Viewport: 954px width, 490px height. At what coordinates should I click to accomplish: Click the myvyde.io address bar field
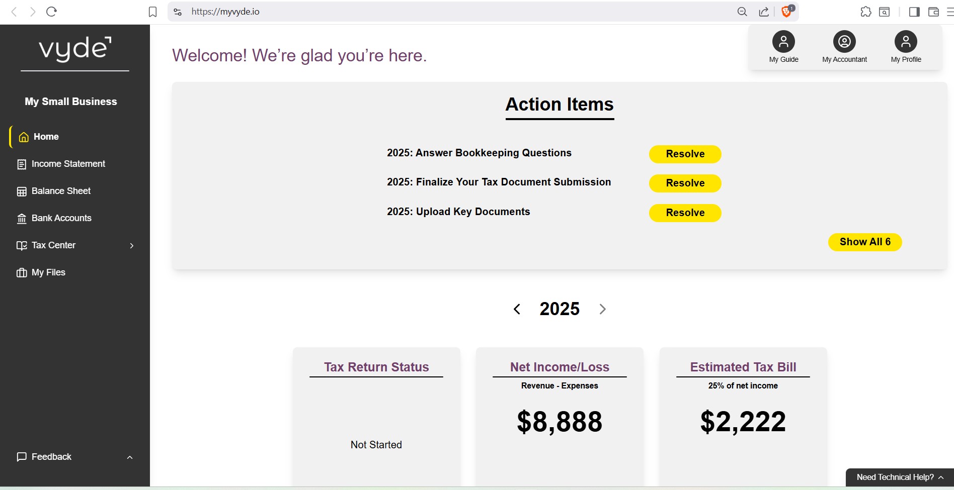(460, 12)
